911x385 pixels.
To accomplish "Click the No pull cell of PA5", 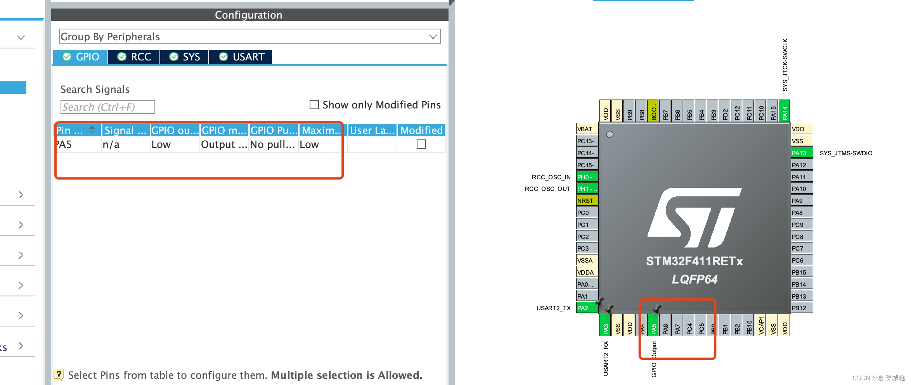I will 273,144.
